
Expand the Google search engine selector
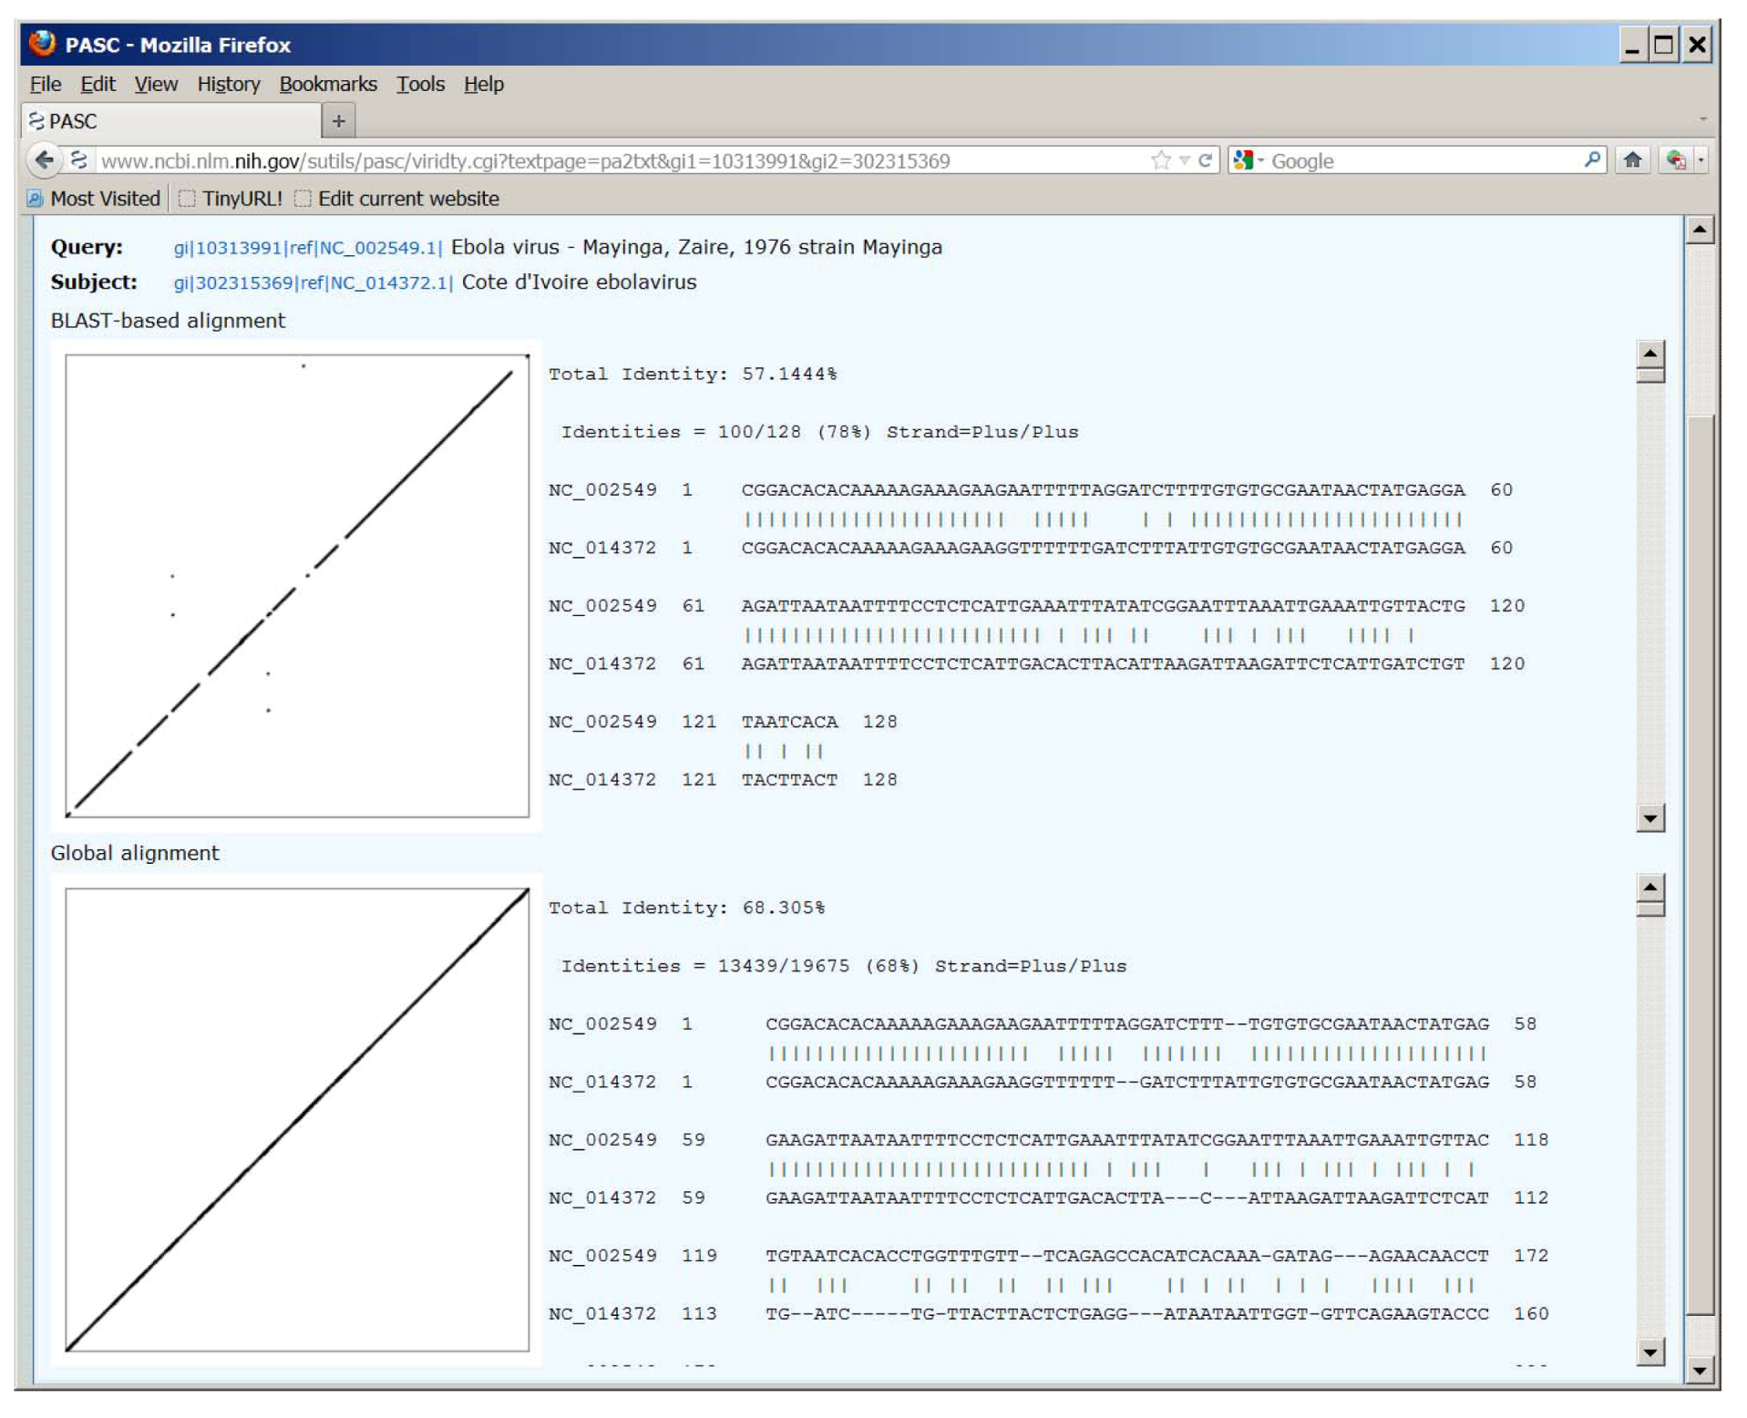(1249, 160)
